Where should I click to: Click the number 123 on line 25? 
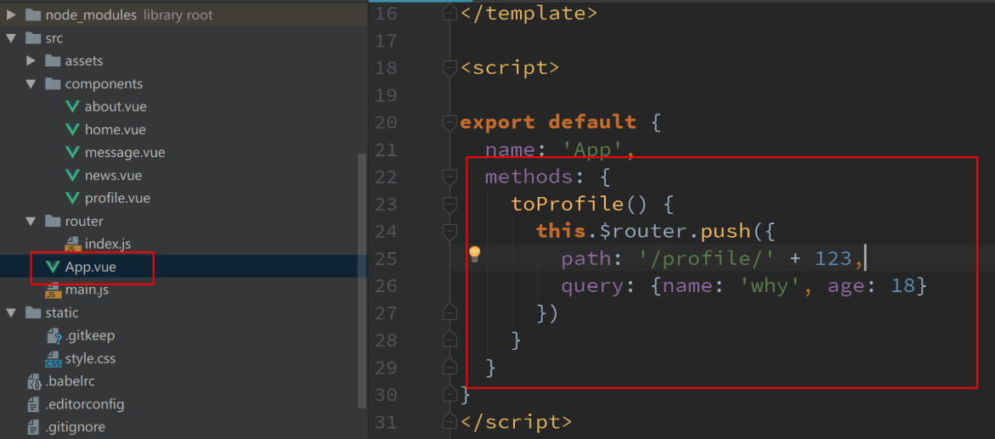834,259
